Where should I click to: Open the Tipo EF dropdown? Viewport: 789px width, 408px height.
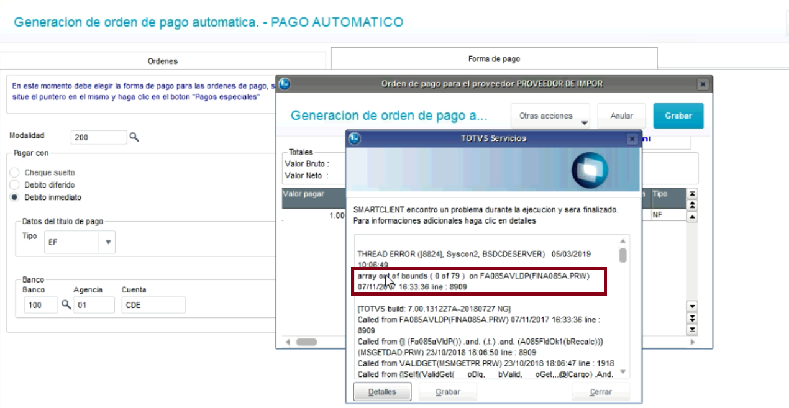point(107,243)
